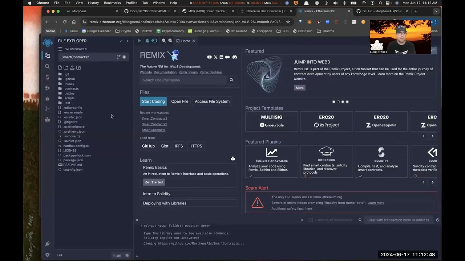Open the Git source control sidebar icon
The image size is (465, 261).
tap(48, 108)
